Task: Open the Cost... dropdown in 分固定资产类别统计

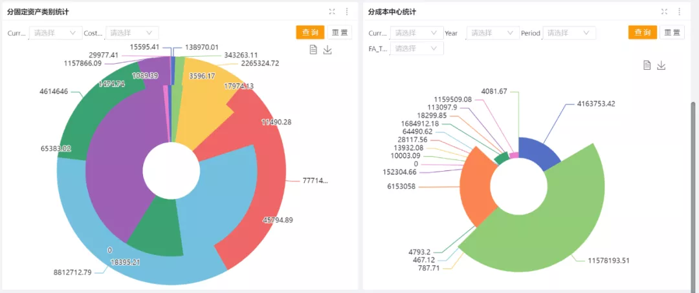Action: [x=131, y=33]
